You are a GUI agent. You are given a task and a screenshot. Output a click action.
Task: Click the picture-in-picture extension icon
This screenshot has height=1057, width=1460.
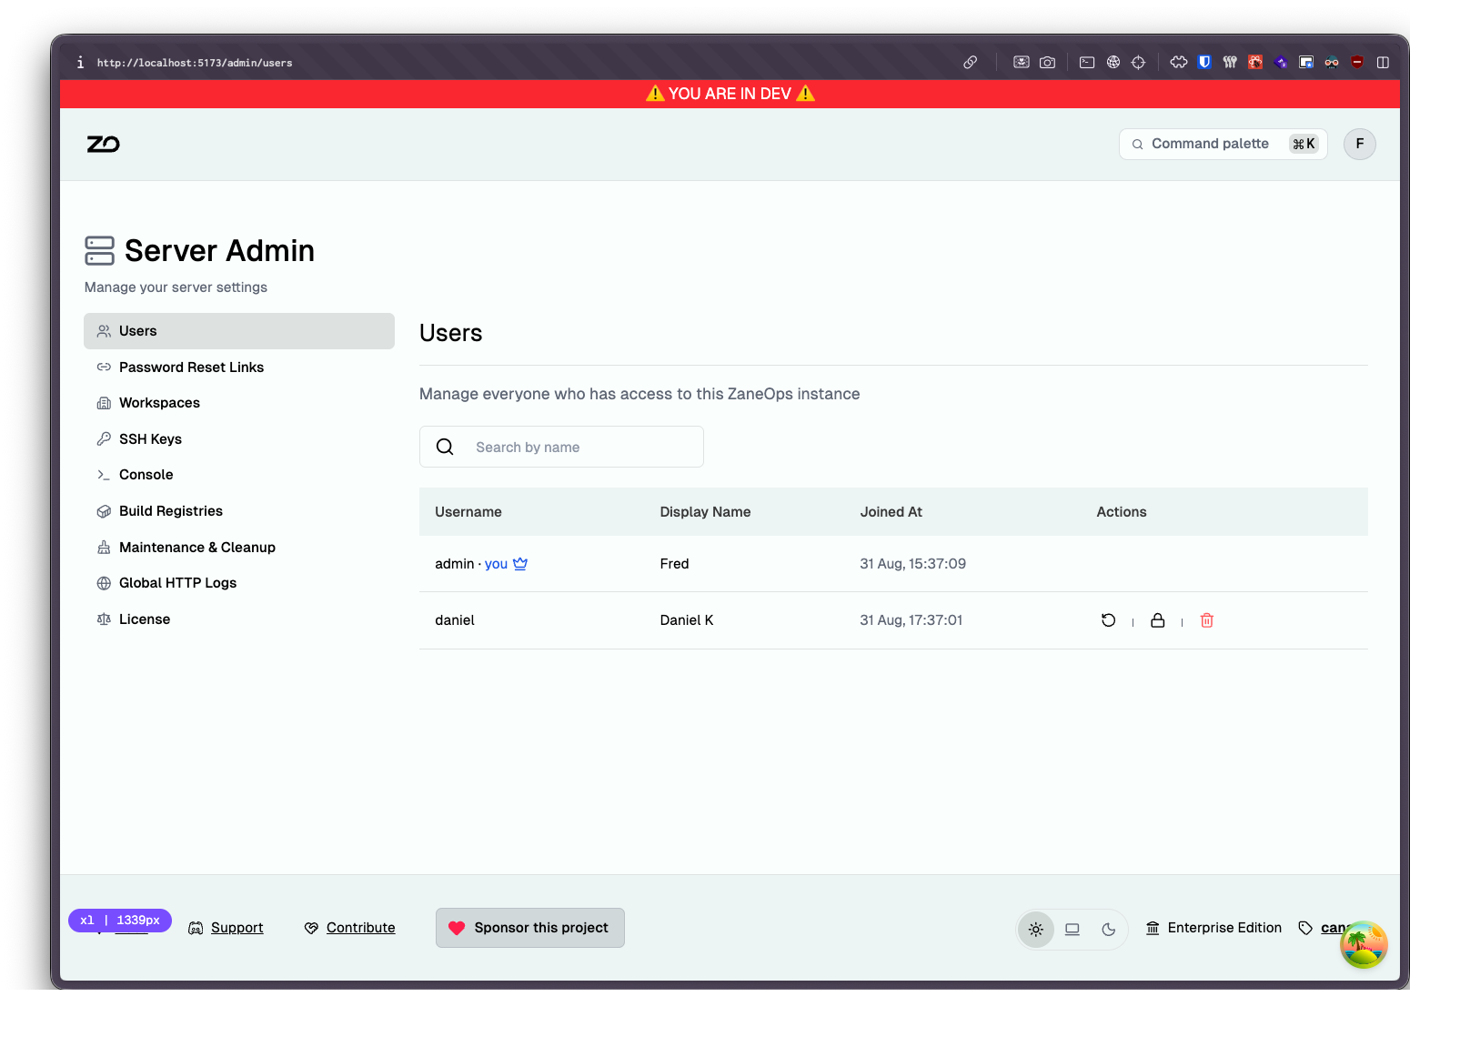[x=1306, y=62]
